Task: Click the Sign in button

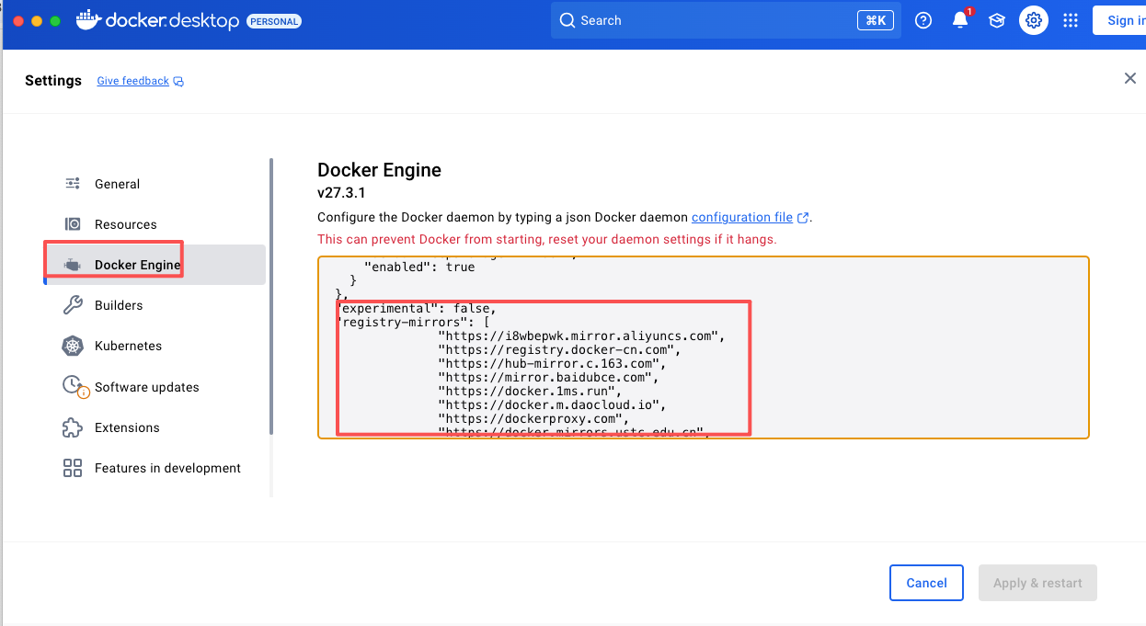Action: coord(1121,20)
